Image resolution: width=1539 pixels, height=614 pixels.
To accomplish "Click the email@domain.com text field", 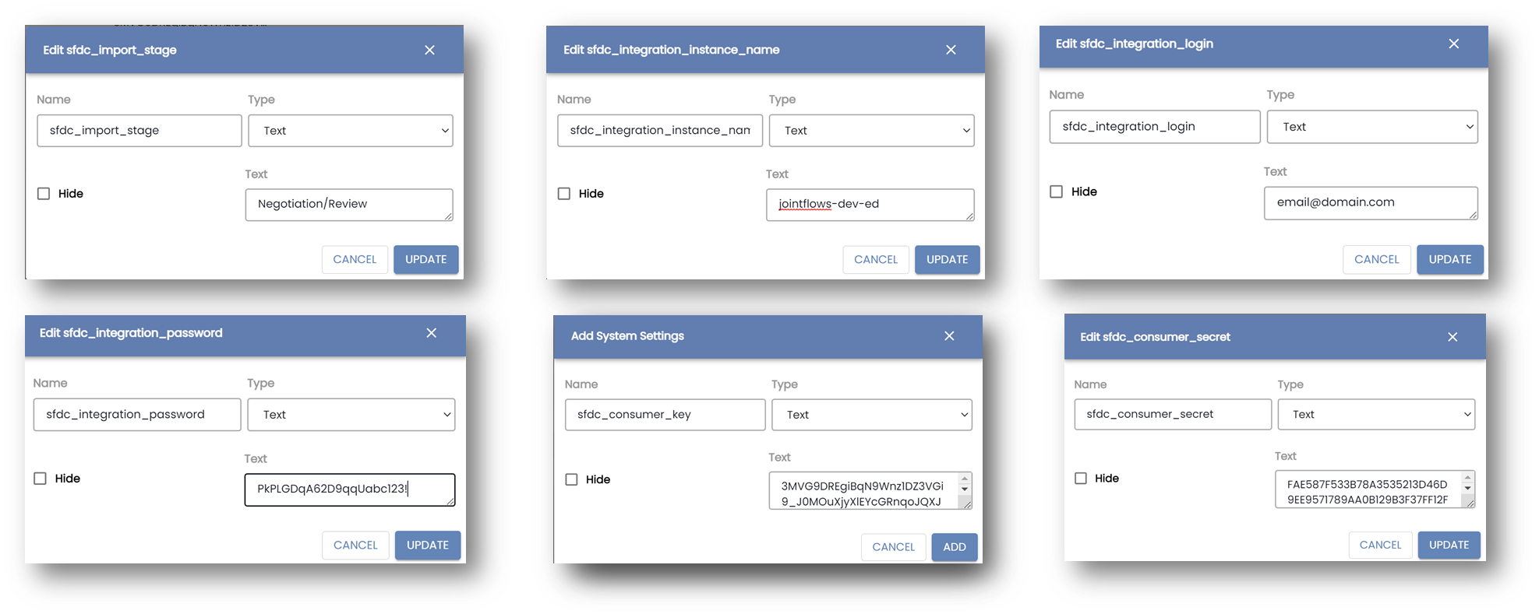I will coord(1370,202).
